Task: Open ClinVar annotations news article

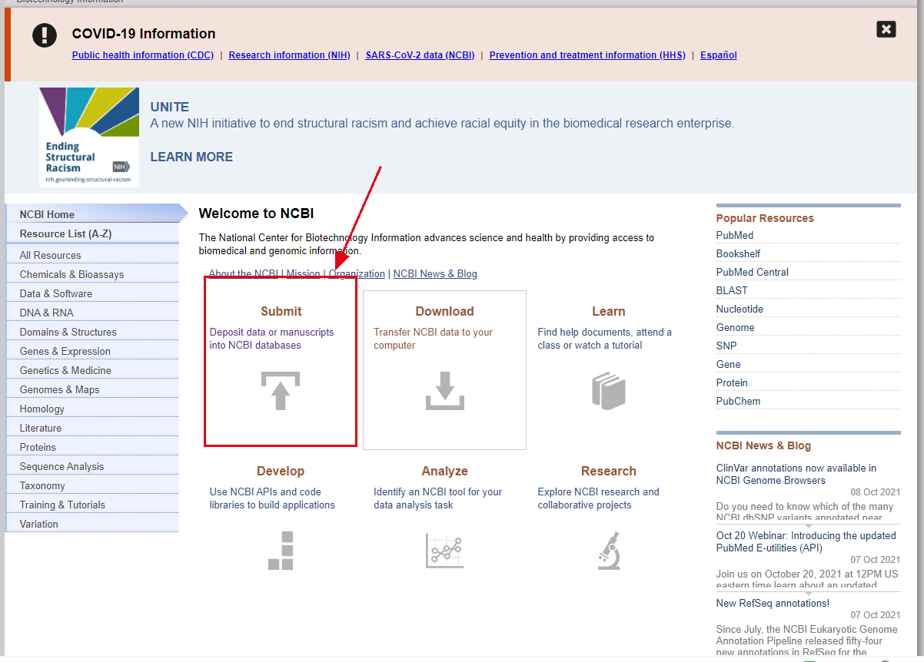Action: tap(796, 474)
